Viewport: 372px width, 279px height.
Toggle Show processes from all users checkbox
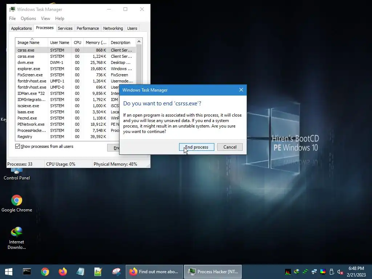coord(17,146)
